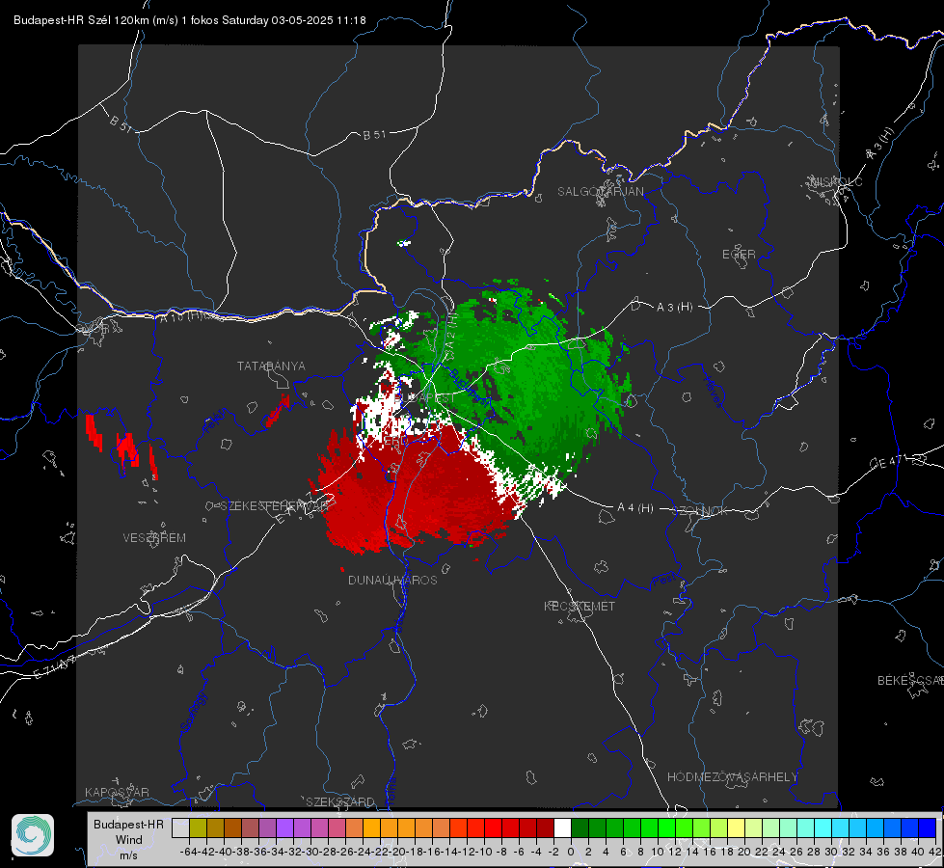Click the 'Somogy' county label
Screen dimensions: 944x868
click(194, 712)
